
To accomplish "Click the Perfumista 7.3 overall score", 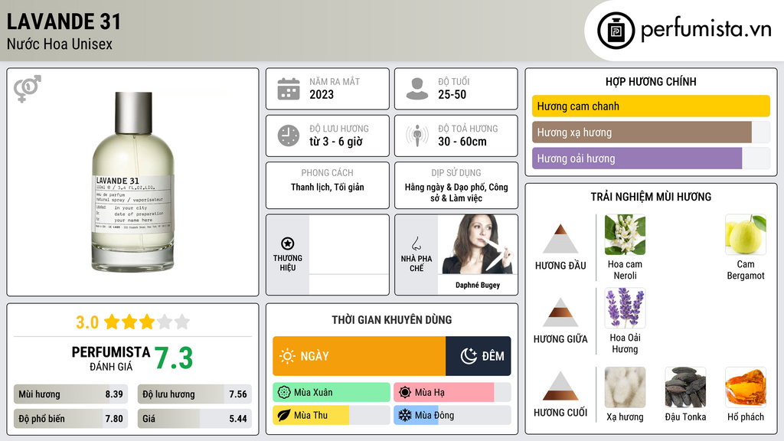I will [x=173, y=358].
